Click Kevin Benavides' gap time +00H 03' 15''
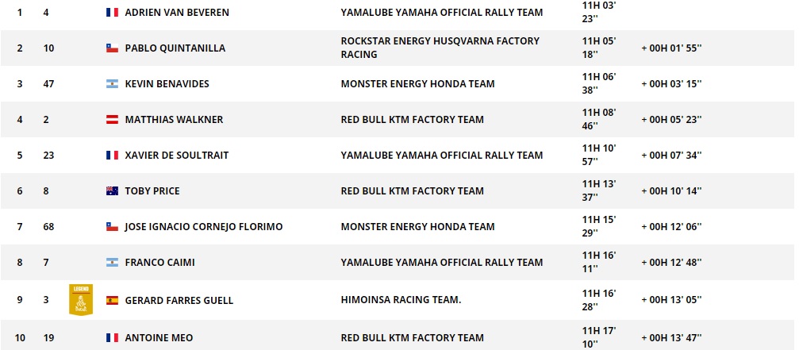This screenshot has width=799, height=350. pyautogui.click(x=671, y=84)
